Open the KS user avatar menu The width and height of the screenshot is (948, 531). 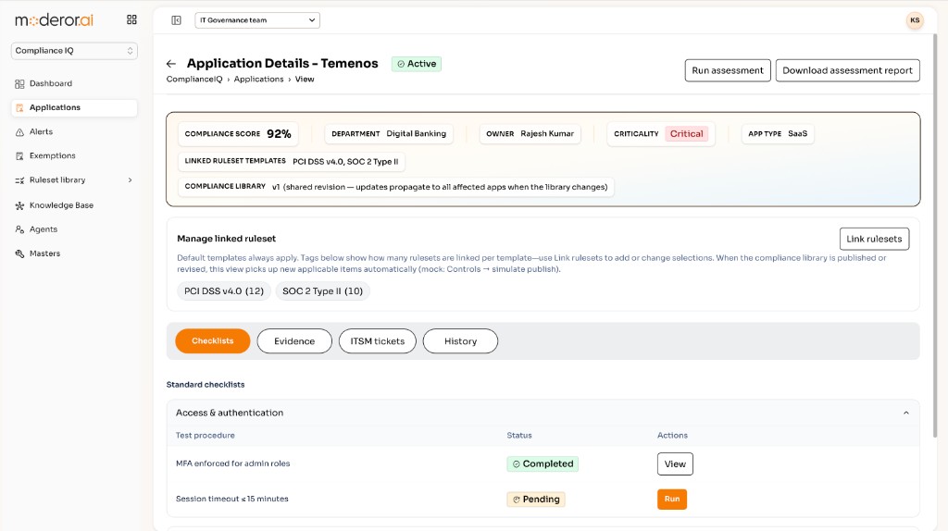tap(915, 20)
